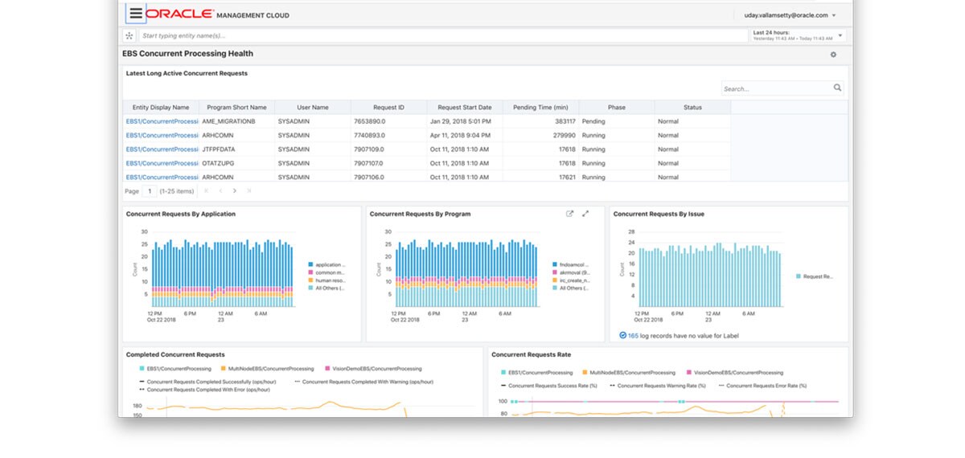Click 'Request Re...' legend color swatch in By Issue chart
This screenshot has height=458, width=965.
pyautogui.click(x=799, y=276)
